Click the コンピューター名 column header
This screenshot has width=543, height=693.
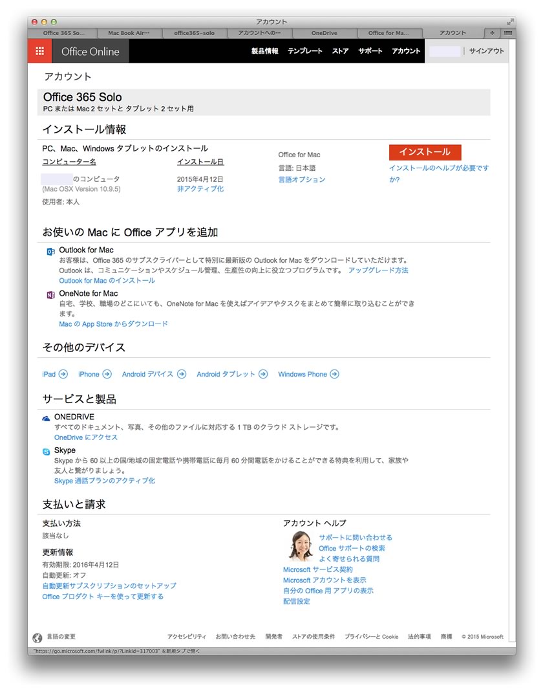coord(69,162)
